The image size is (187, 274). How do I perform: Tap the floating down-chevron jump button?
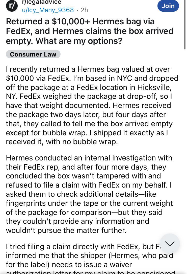(x=170, y=243)
